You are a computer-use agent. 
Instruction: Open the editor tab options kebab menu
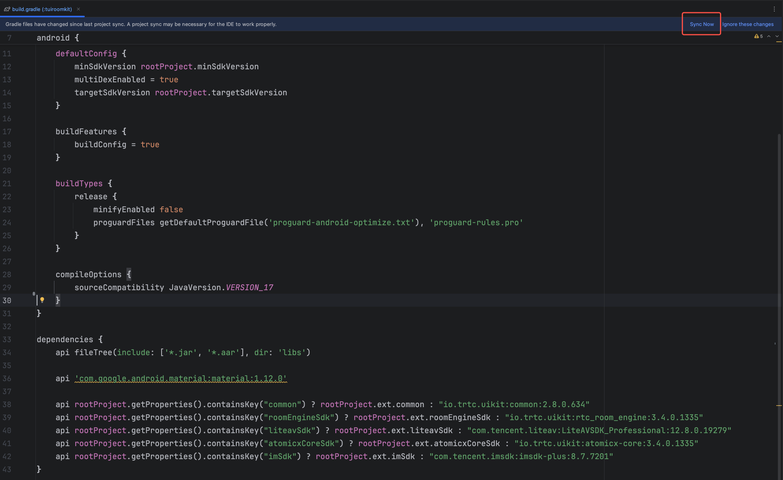pyautogui.click(x=774, y=9)
